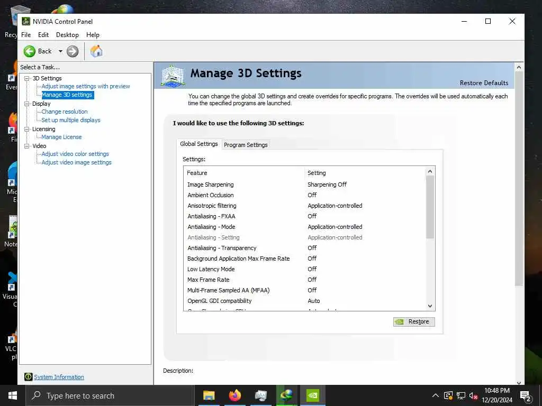Select the Anisotropic filtering row
The width and height of the screenshot is (542, 406).
305,206
